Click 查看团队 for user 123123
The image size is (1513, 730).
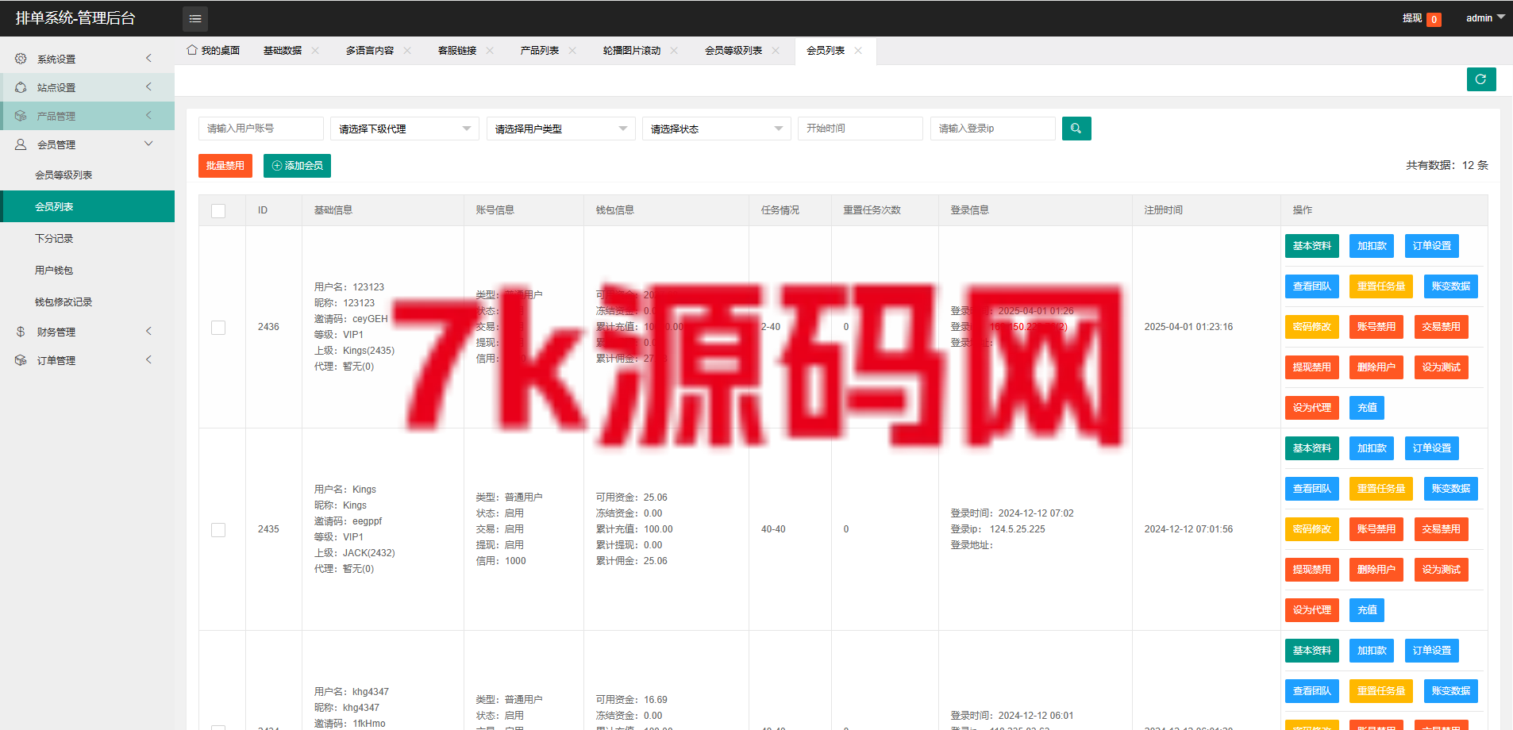coord(1312,286)
